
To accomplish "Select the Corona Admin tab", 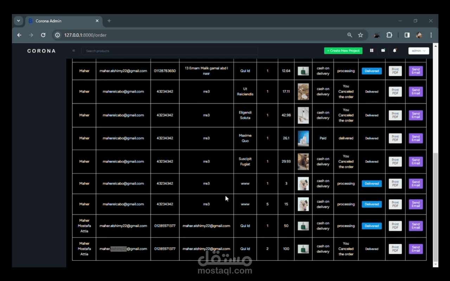I will 63,21.
